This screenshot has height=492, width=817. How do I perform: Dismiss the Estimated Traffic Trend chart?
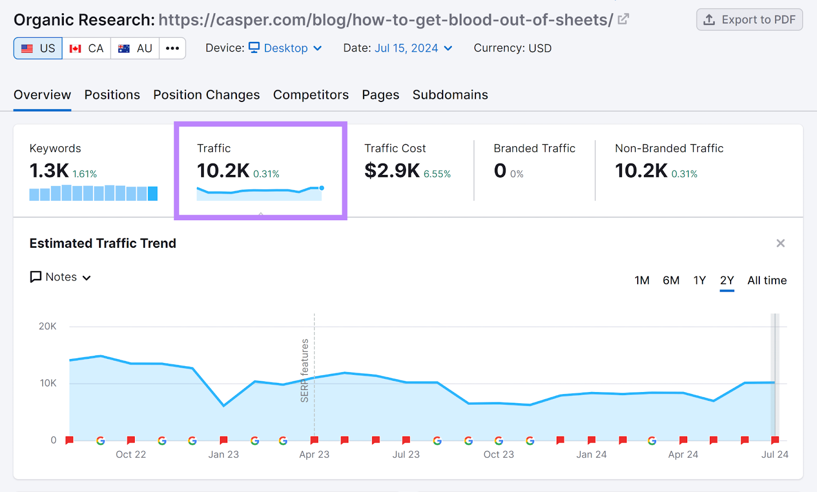(780, 243)
